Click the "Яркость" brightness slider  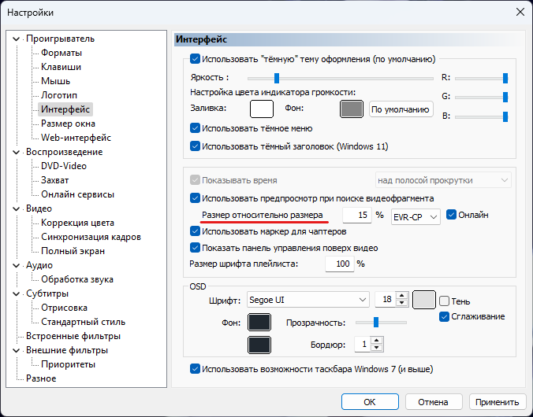(341, 79)
